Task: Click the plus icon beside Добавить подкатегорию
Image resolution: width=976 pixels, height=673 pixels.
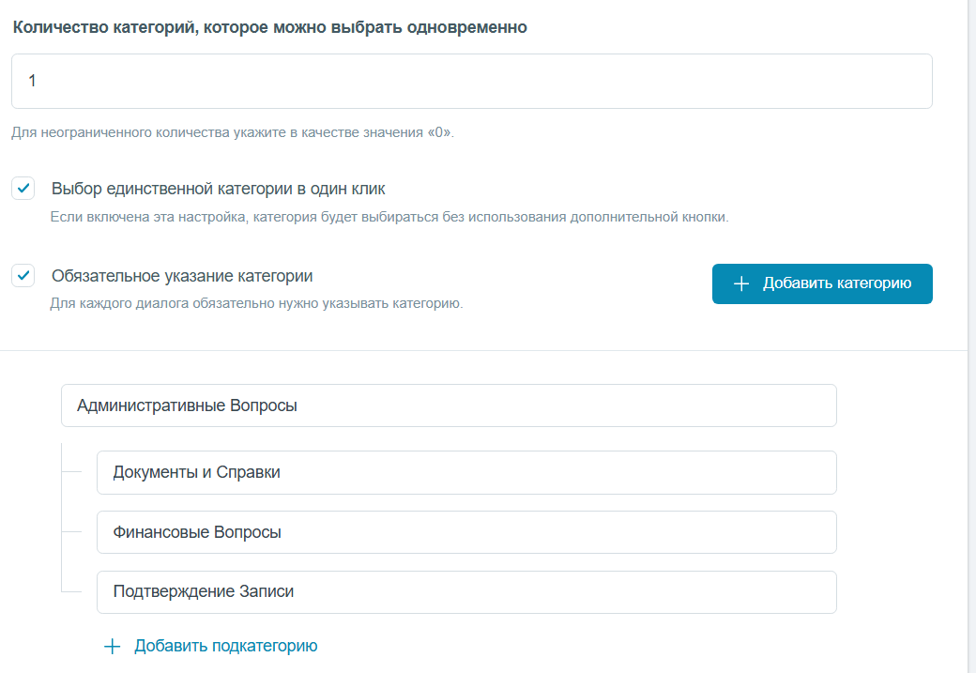Action: point(113,646)
